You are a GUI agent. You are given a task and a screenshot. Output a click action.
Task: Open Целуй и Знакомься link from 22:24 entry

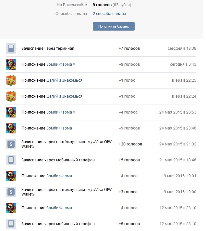coord(64,96)
